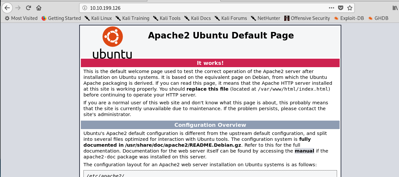Screen dimensions: 399x177
Task: Reload the current page
Action: click(x=28, y=7)
